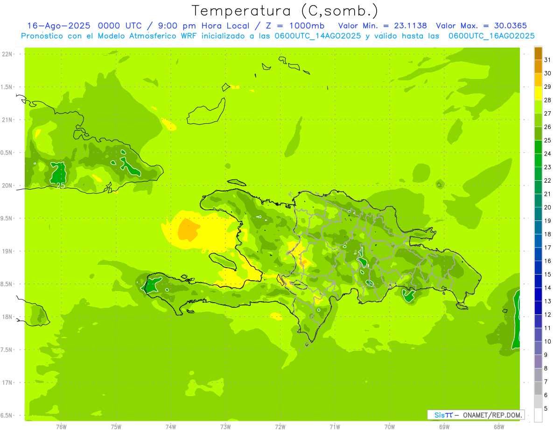
Task: Click the "20N" latitude axis label
Action: tap(7, 185)
